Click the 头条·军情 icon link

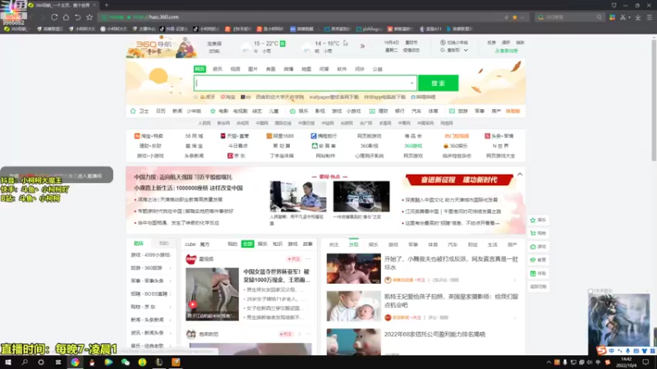coord(499,136)
